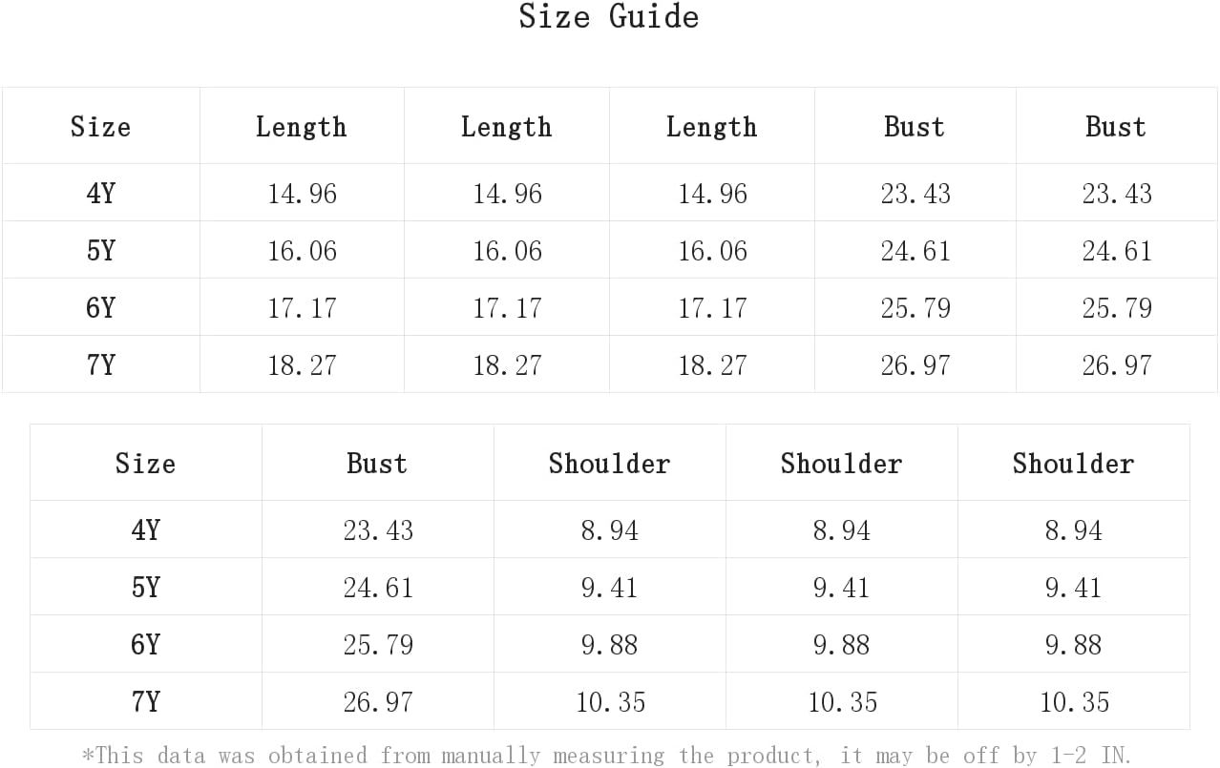Select the first Shoulder column header
This screenshot has width=1220, height=768.
tap(609, 464)
